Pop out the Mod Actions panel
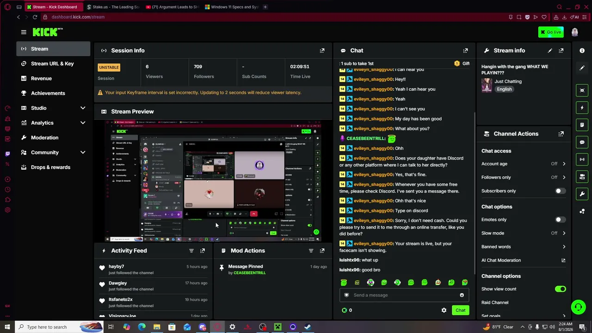Viewport: 592px width, 333px height. 322,251
